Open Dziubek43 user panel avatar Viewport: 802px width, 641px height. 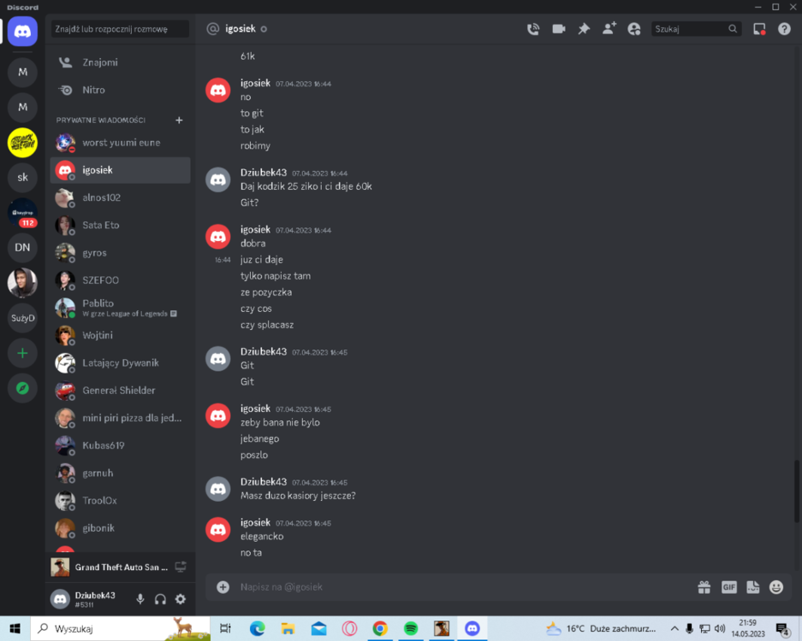click(x=61, y=599)
